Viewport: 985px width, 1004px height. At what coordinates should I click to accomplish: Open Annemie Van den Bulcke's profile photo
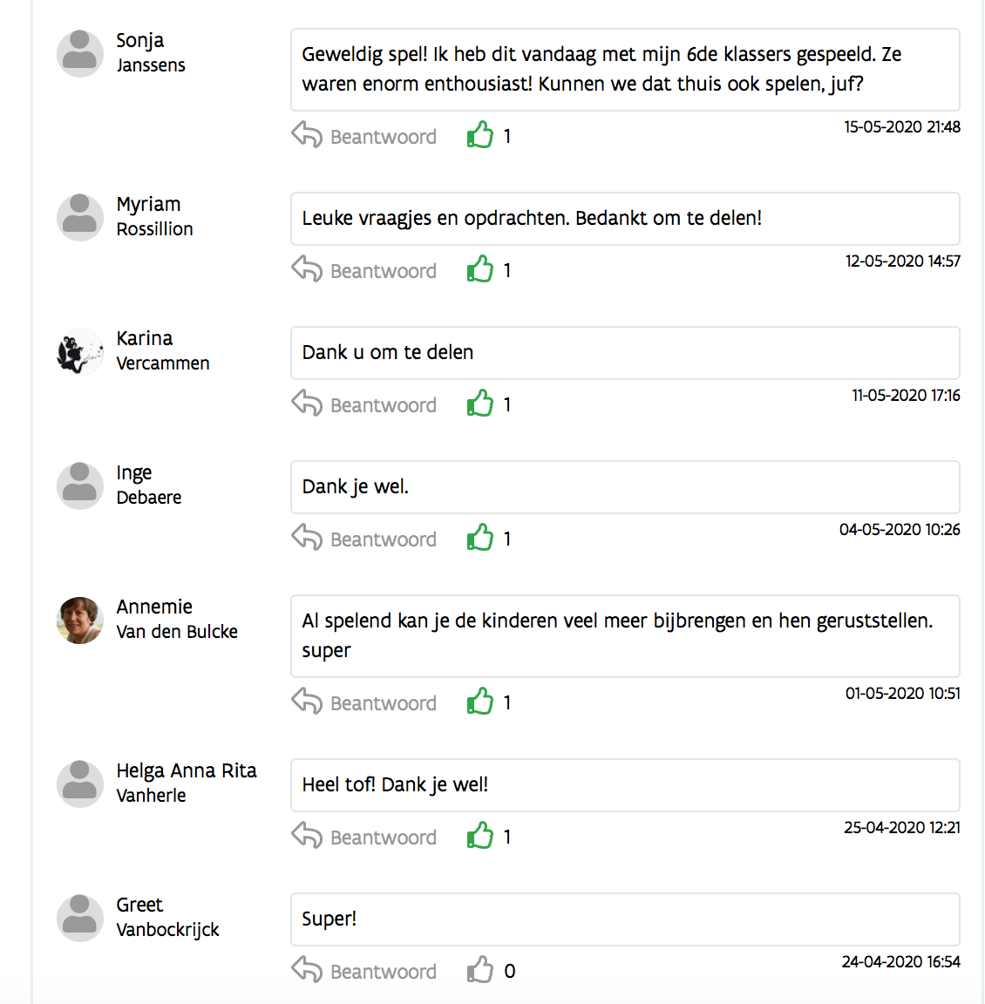click(x=80, y=621)
